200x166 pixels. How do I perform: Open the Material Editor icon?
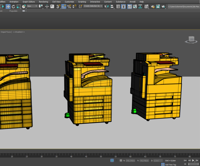tap(146, 7)
